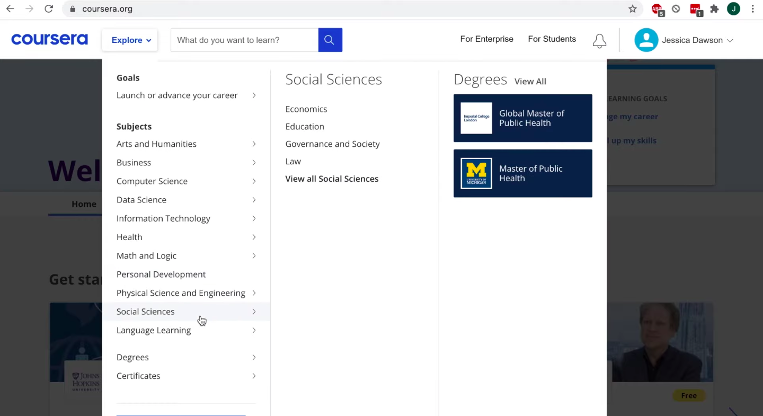Bookmark the page with the star icon
This screenshot has height=416, width=763.
pyautogui.click(x=633, y=8)
